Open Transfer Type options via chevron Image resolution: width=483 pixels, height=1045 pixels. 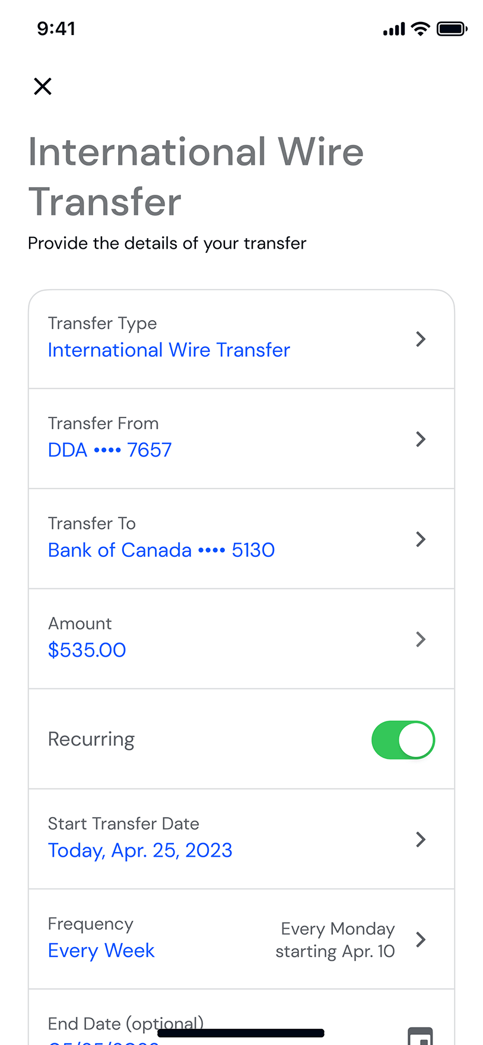pos(421,339)
